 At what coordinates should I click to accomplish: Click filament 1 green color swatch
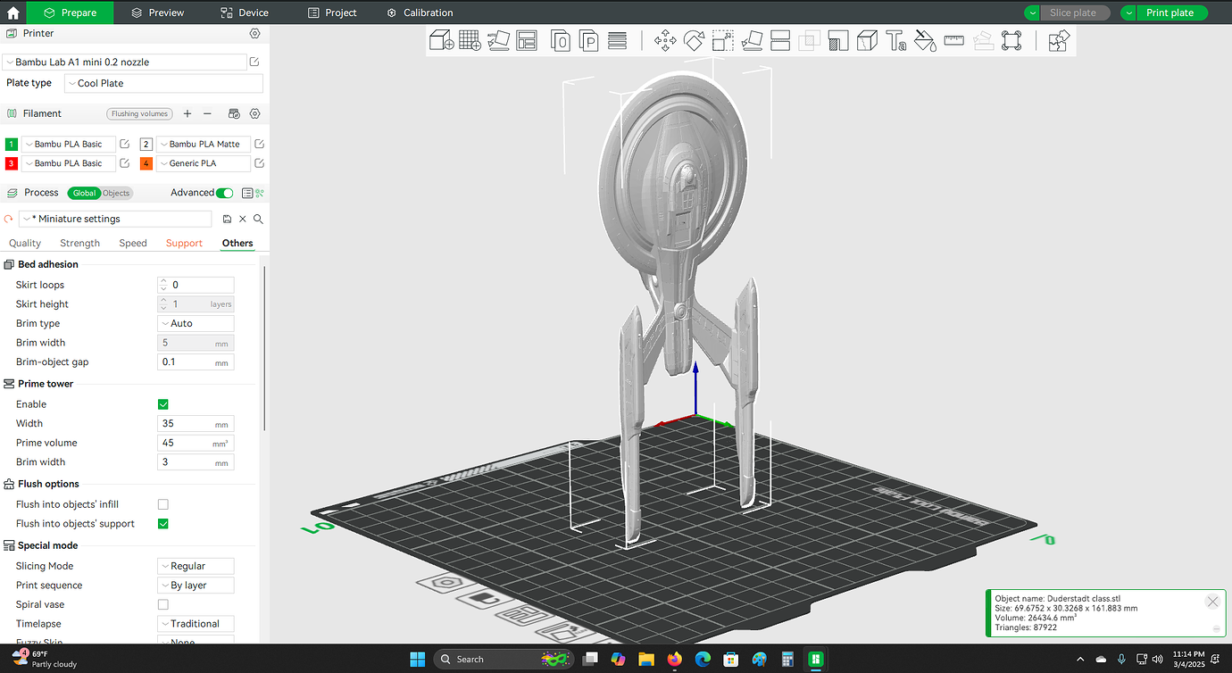[x=12, y=144]
